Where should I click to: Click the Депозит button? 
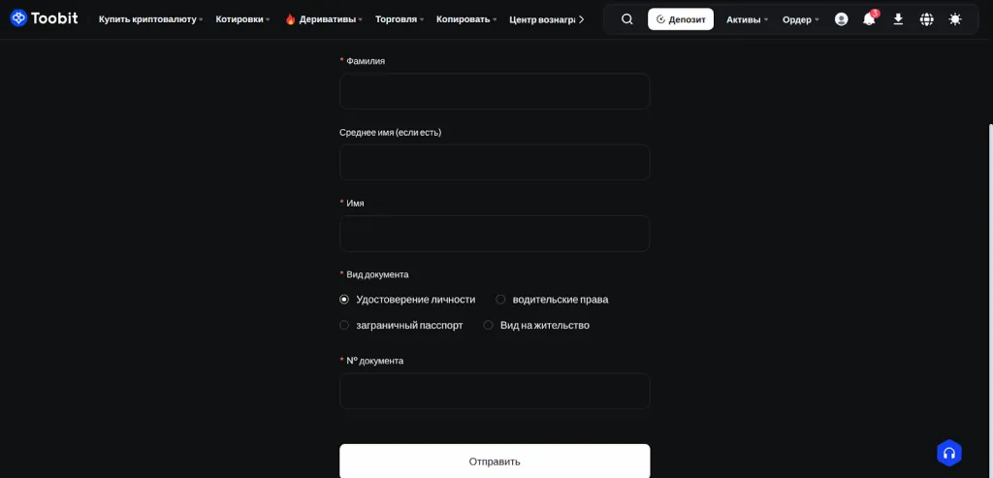[681, 19]
